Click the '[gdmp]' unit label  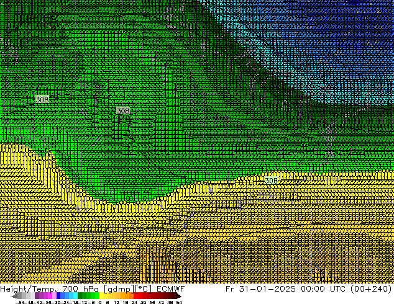point(118,289)
